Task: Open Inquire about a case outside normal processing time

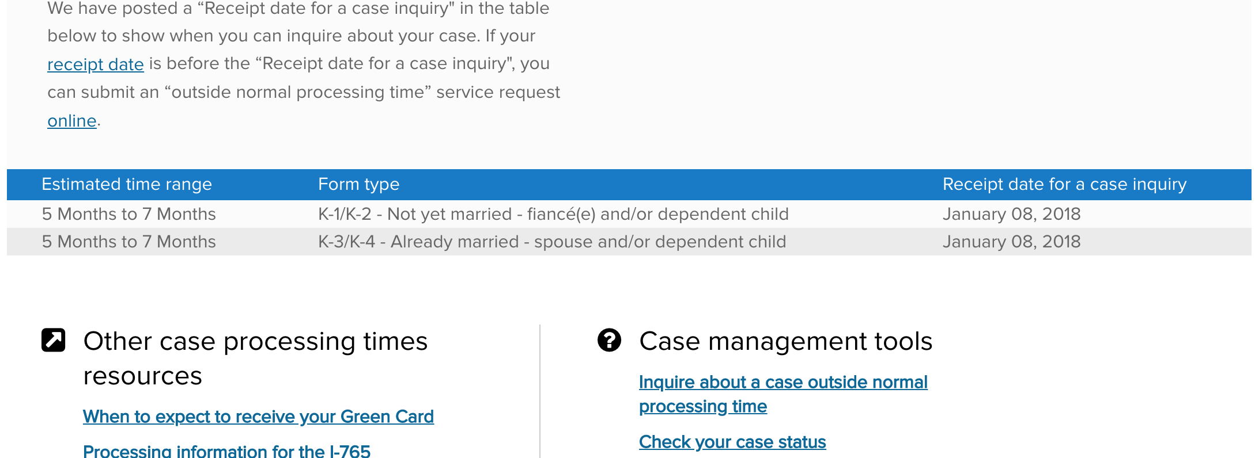Action: point(783,394)
